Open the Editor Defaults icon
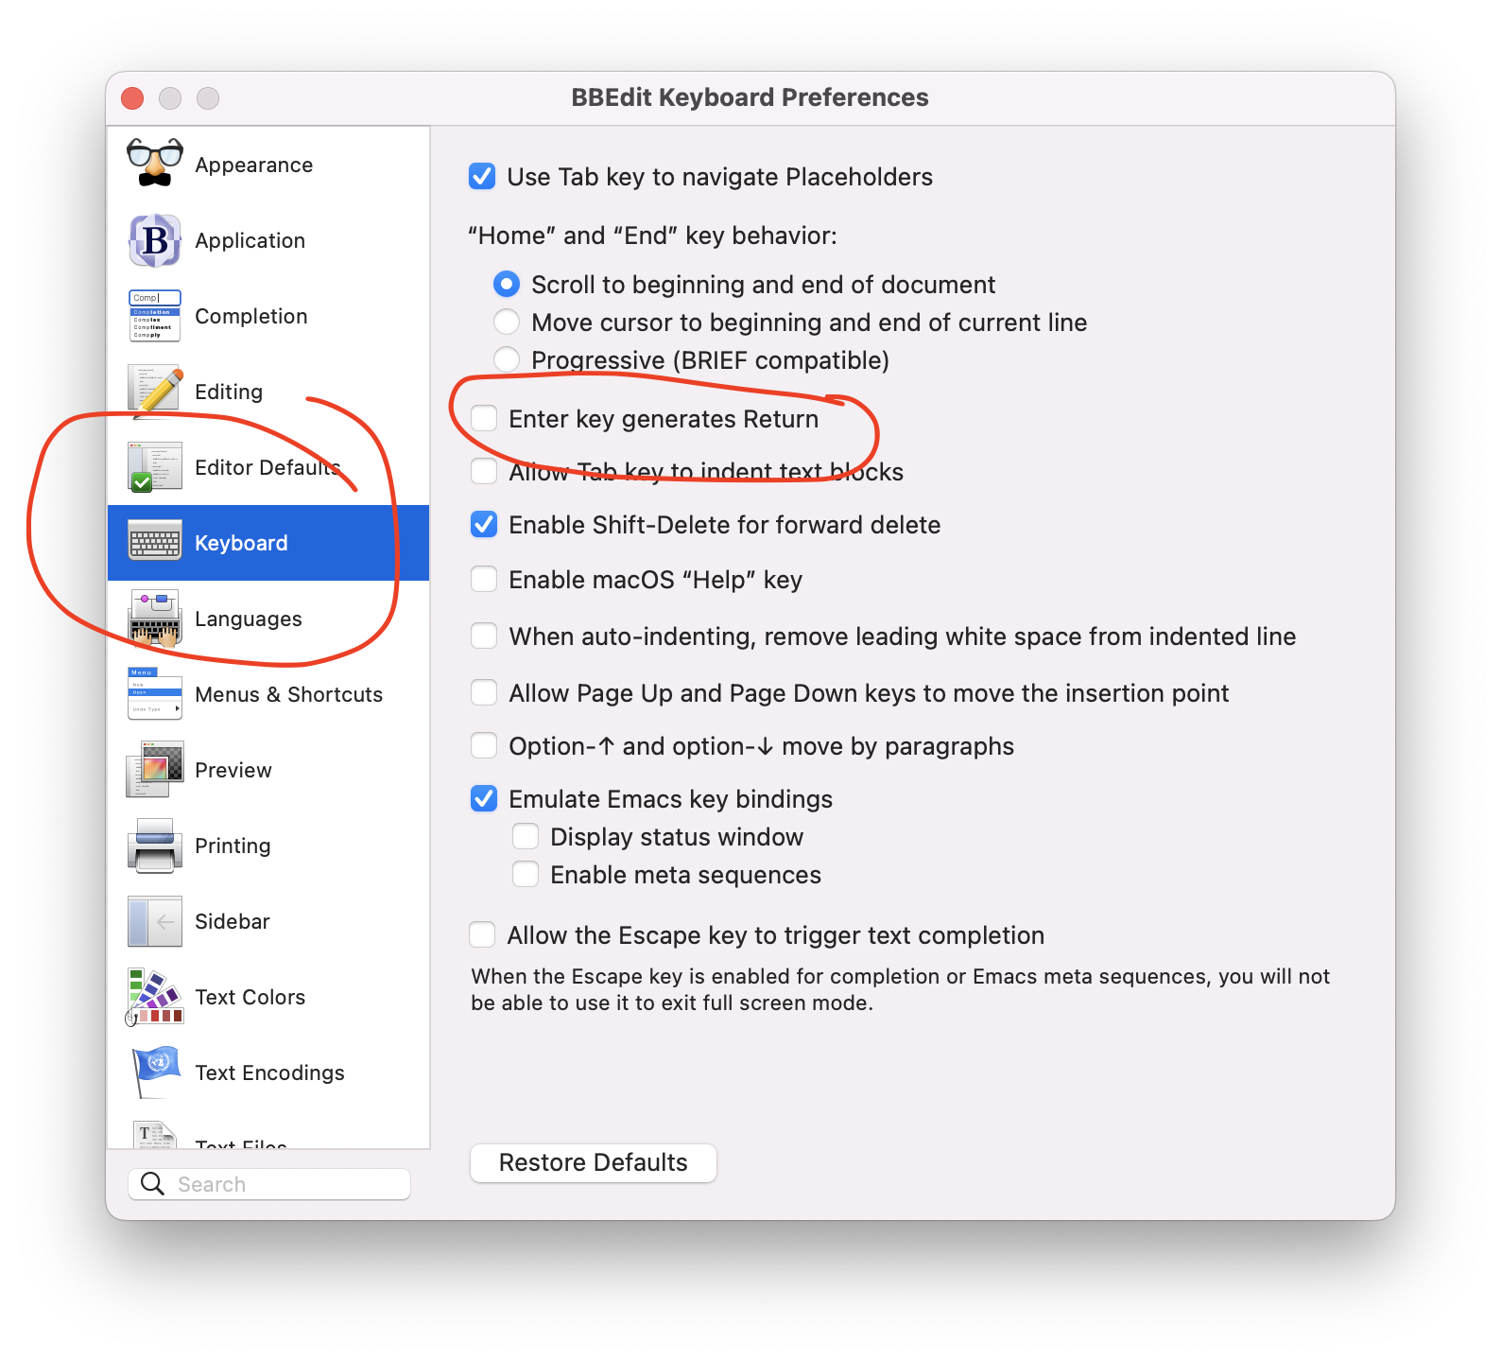This screenshot has height=1360, width=1501. tap(154, 467)
